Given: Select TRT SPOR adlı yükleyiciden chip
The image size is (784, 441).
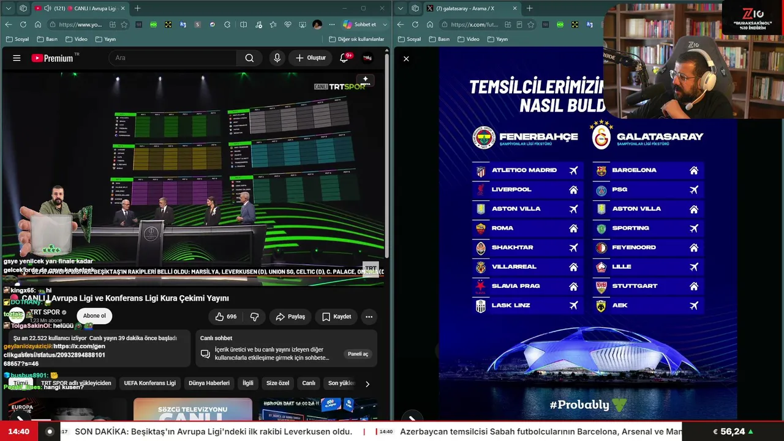Looking at the screenshot, I should [77, 383].
